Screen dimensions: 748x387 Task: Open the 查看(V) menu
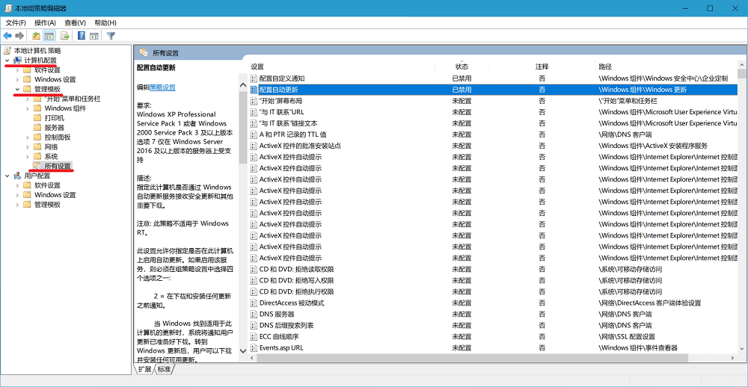coord(76,22)
